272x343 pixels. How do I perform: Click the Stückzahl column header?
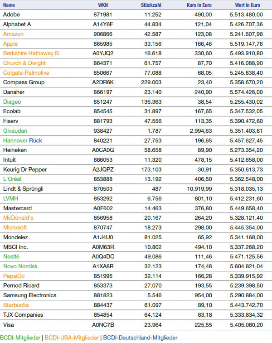coord(151,5)
